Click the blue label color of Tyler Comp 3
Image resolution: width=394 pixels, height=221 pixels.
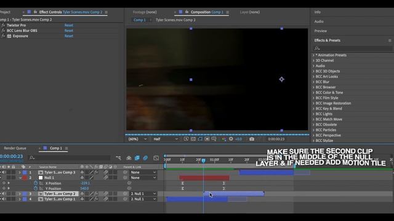[25, 173]
